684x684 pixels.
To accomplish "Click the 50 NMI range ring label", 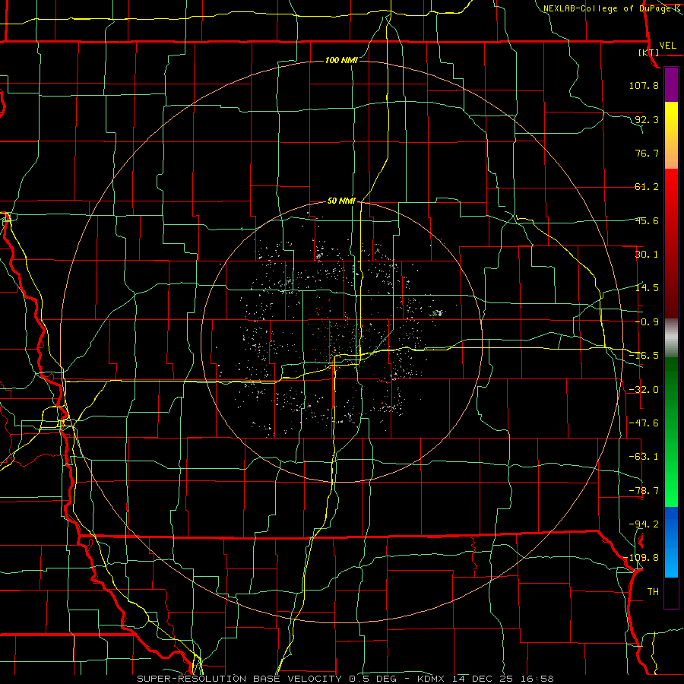I will pyautogui.click(x=341, y=201).
